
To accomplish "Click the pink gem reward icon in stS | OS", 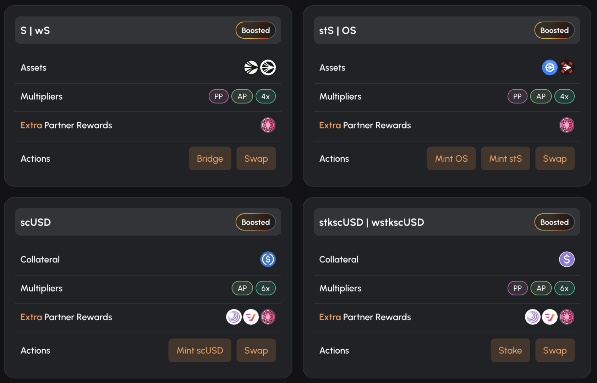I will coord(567,125).
